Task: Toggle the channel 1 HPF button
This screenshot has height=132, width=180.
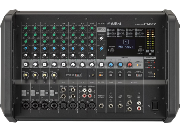Action: click(28, 93)
